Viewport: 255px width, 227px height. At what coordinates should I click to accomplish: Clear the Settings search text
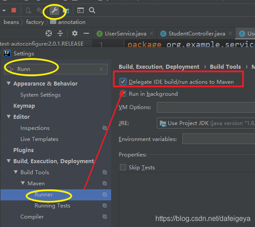101,69
